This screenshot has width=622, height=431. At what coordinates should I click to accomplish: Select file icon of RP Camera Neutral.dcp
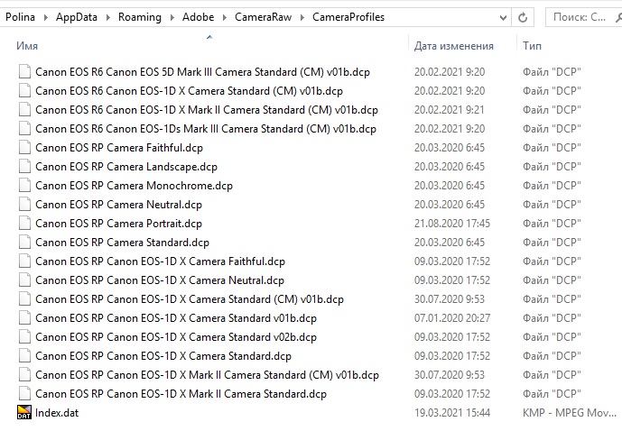24,205
